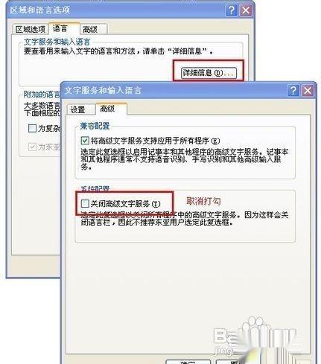Select 高级 tab in 文字服务和输入语言 dialog

[x=107, y=109]
